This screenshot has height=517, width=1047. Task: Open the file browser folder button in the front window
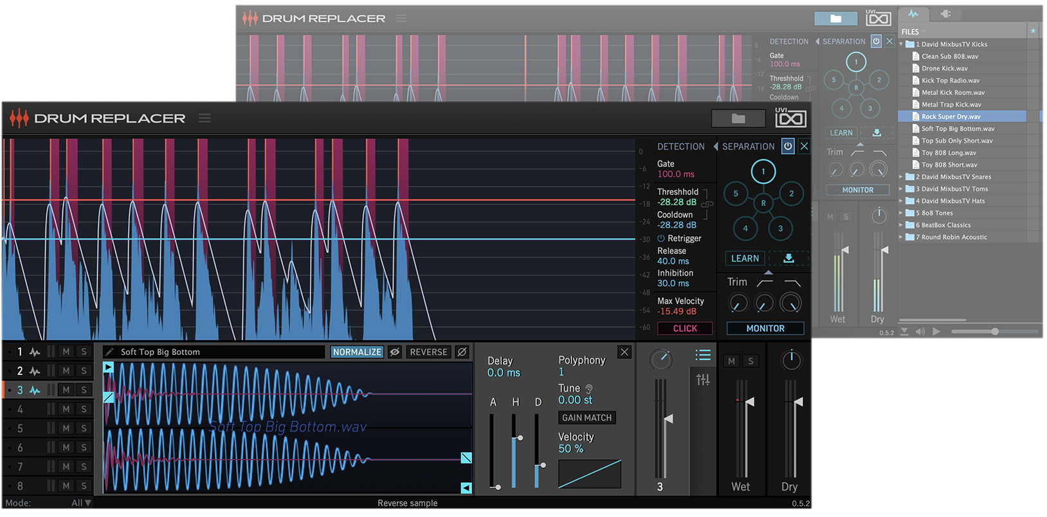click(x=738, y=118)
